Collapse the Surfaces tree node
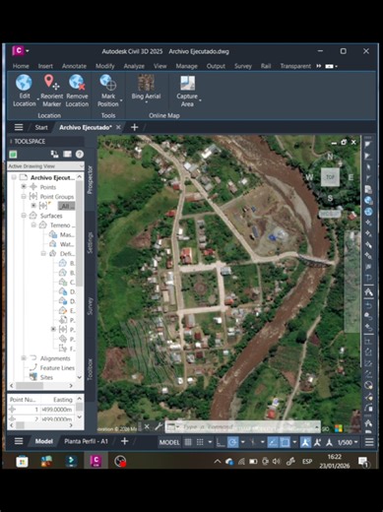This screenshot has height=512, width=383. (24, 216)
